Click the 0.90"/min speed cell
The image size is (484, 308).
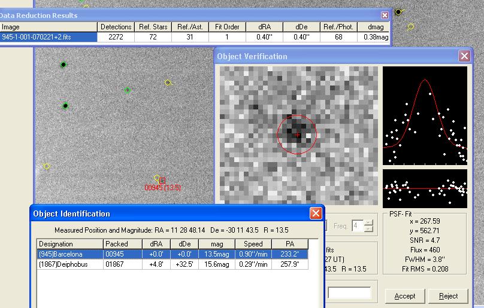[253, 254]
